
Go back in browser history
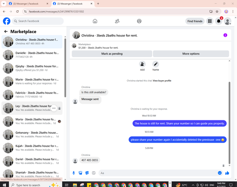[4, 11]
